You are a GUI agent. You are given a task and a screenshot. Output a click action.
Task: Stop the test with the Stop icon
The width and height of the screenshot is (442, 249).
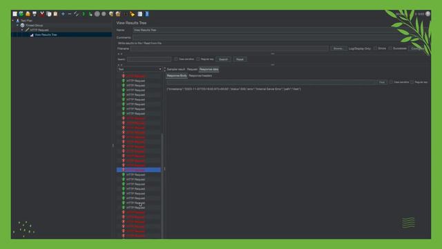(97, 14)
